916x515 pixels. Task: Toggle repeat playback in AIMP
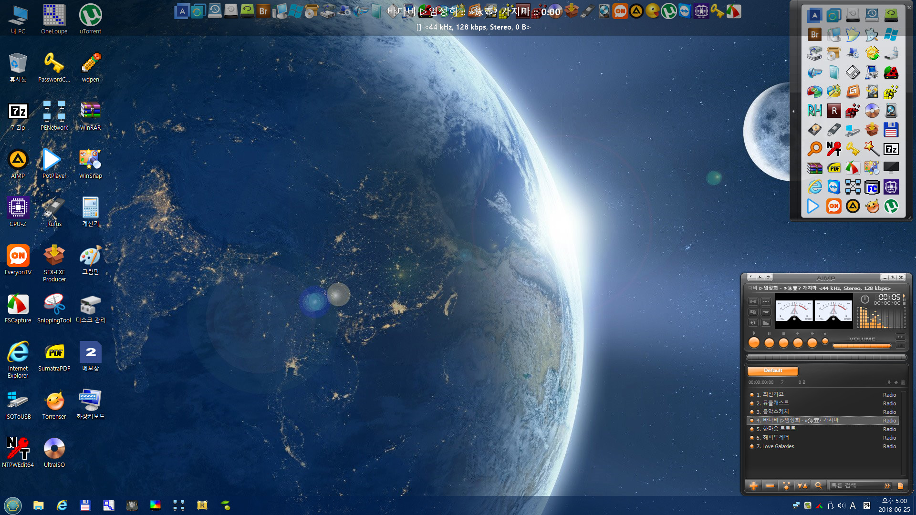[753, 323]
